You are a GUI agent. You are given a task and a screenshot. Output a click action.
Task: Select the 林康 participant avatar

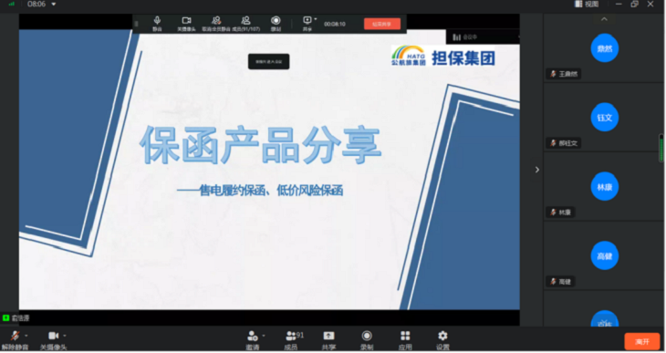tap(604, 186)
